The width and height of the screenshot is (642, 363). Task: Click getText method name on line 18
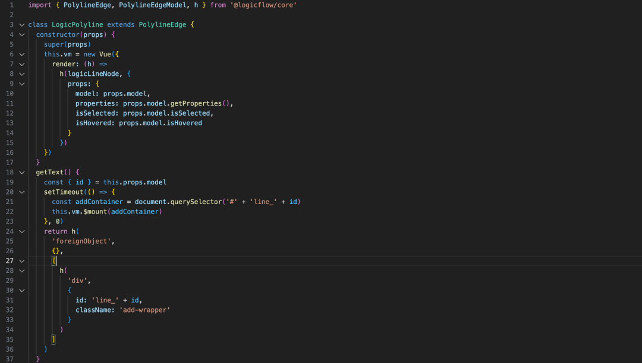[x=49, y=172]
